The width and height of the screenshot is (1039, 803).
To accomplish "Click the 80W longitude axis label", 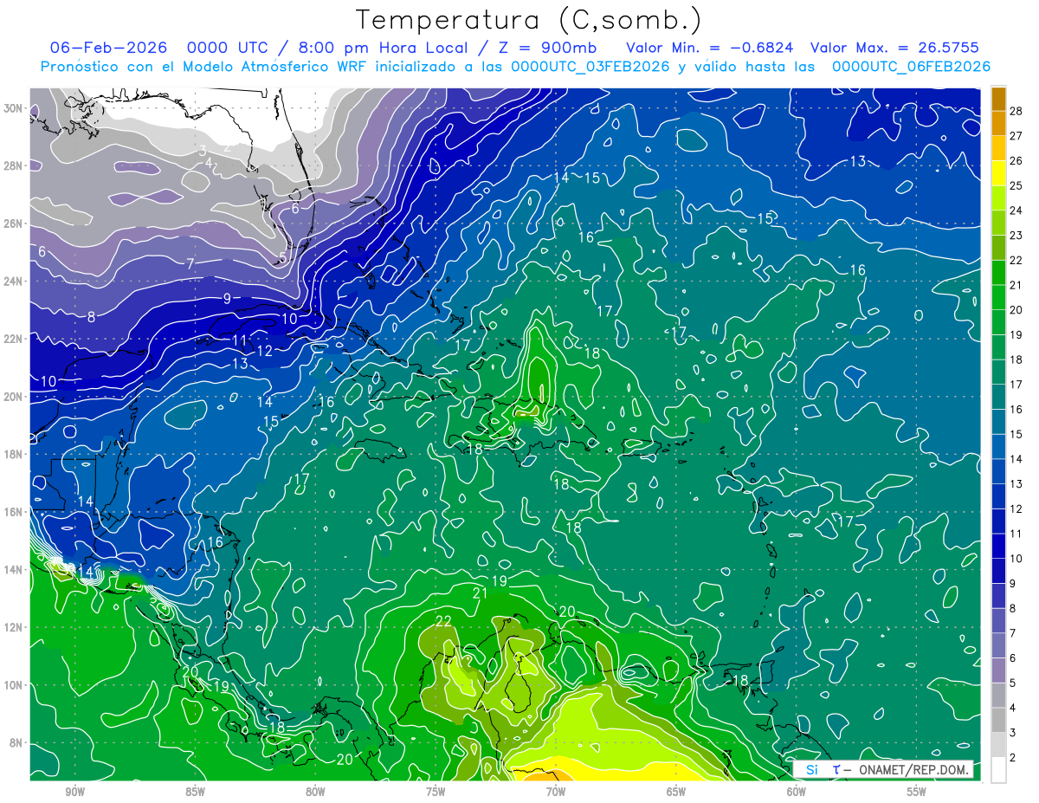I will click(x=315, y=793).
